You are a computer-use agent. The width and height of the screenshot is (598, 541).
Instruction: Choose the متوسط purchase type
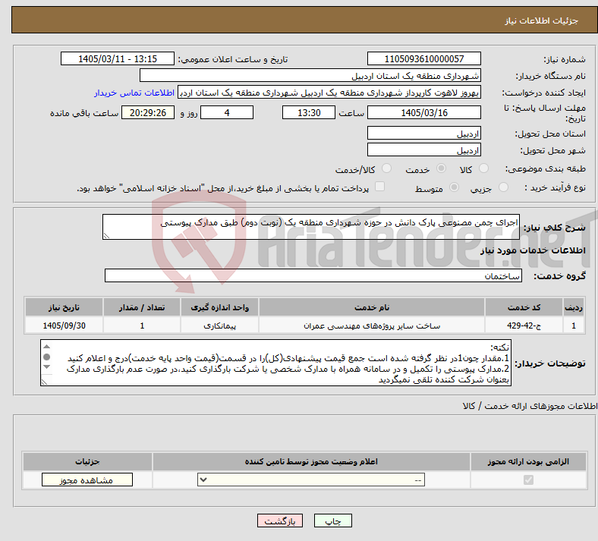pos(454,187)
